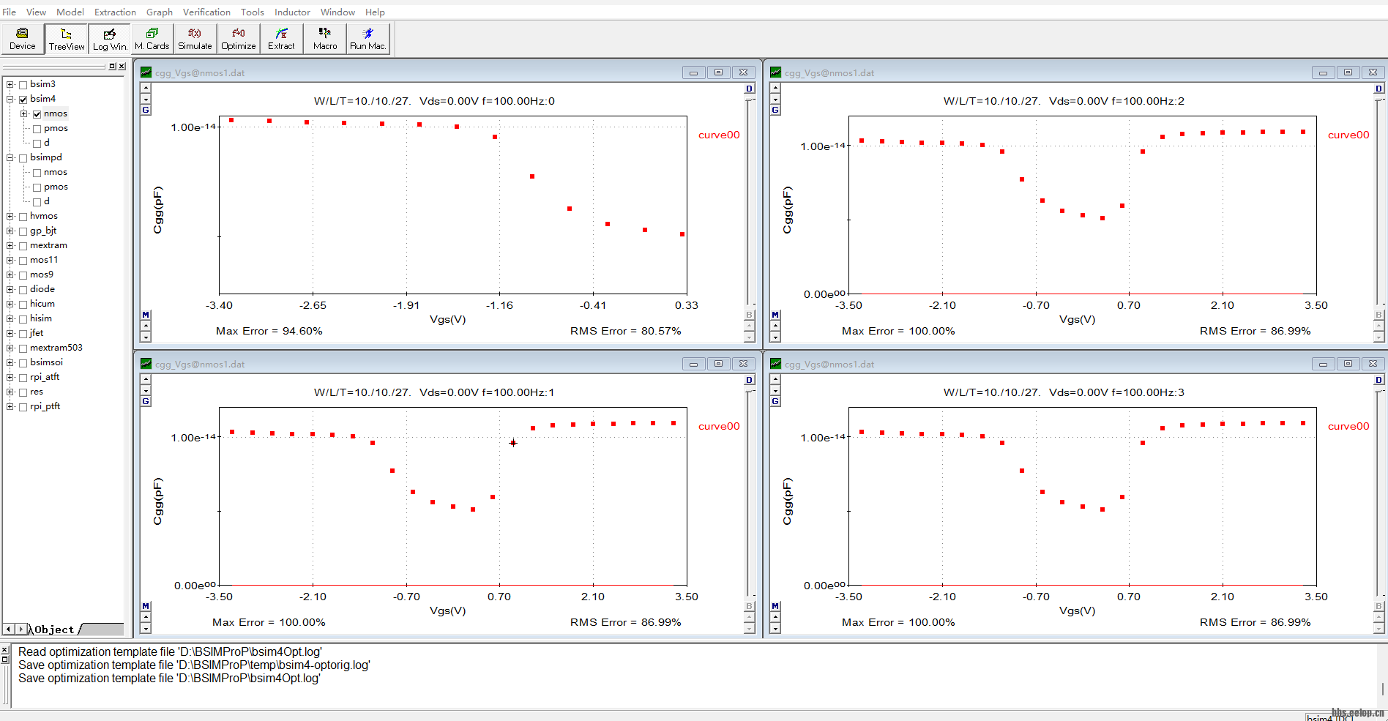This screenshot has height=721, width=1388.
Task: Click curve00 legend in Hz:1 graph
Action: pyautogui.click(x=719, y=426)
